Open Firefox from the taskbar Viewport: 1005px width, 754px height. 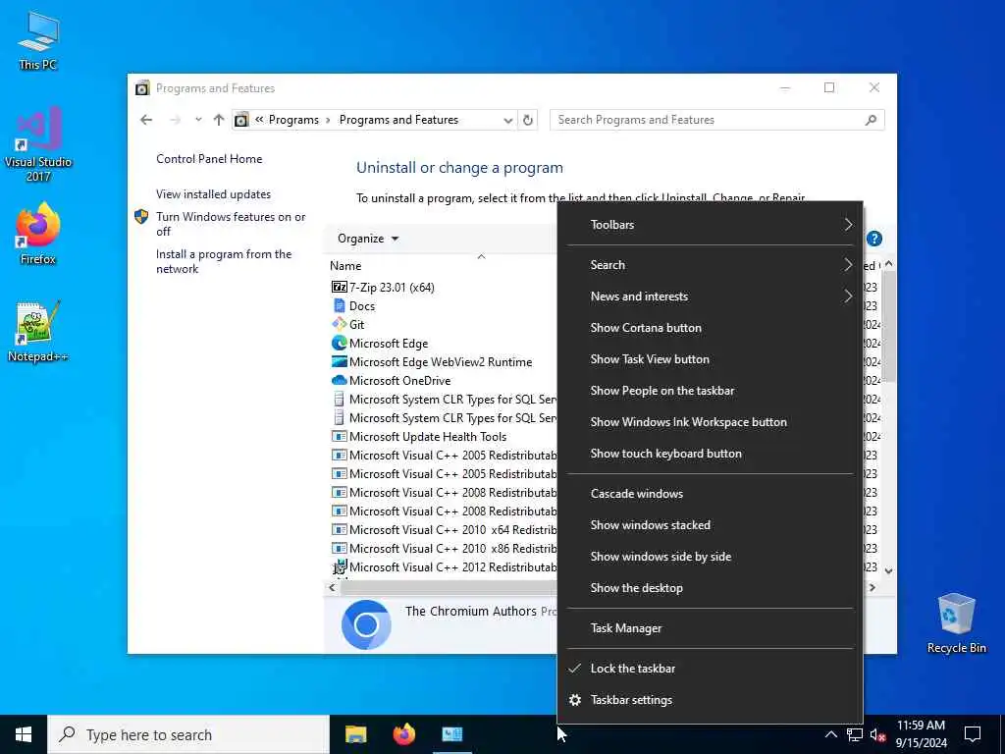click(403, 734)
